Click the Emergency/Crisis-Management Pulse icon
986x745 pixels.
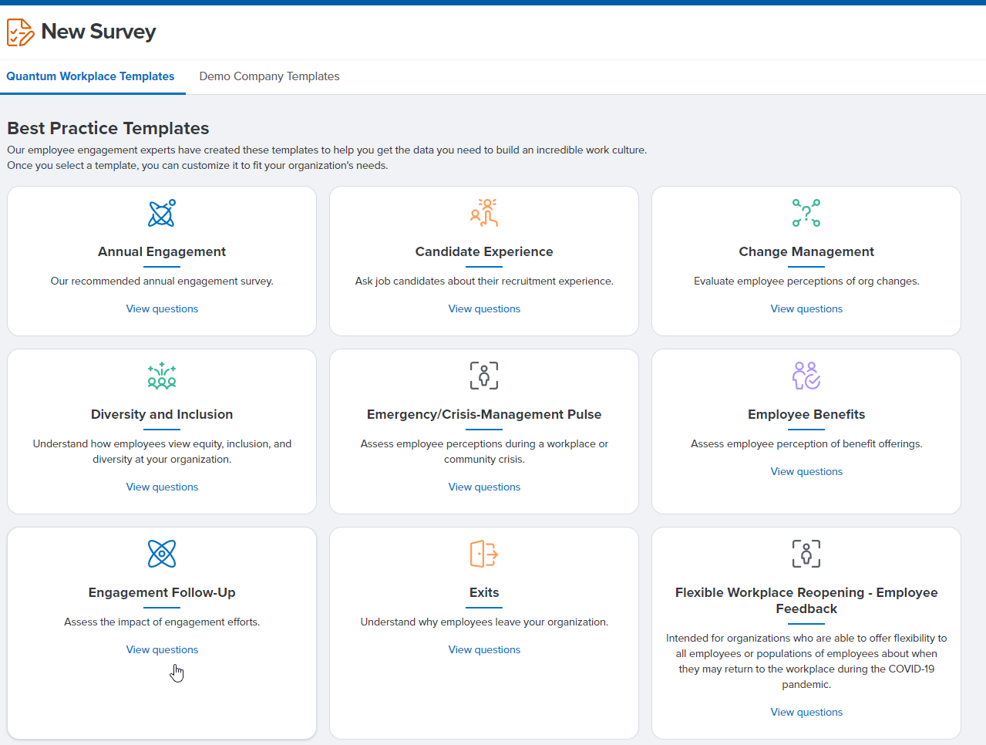(x=484, y=376)
